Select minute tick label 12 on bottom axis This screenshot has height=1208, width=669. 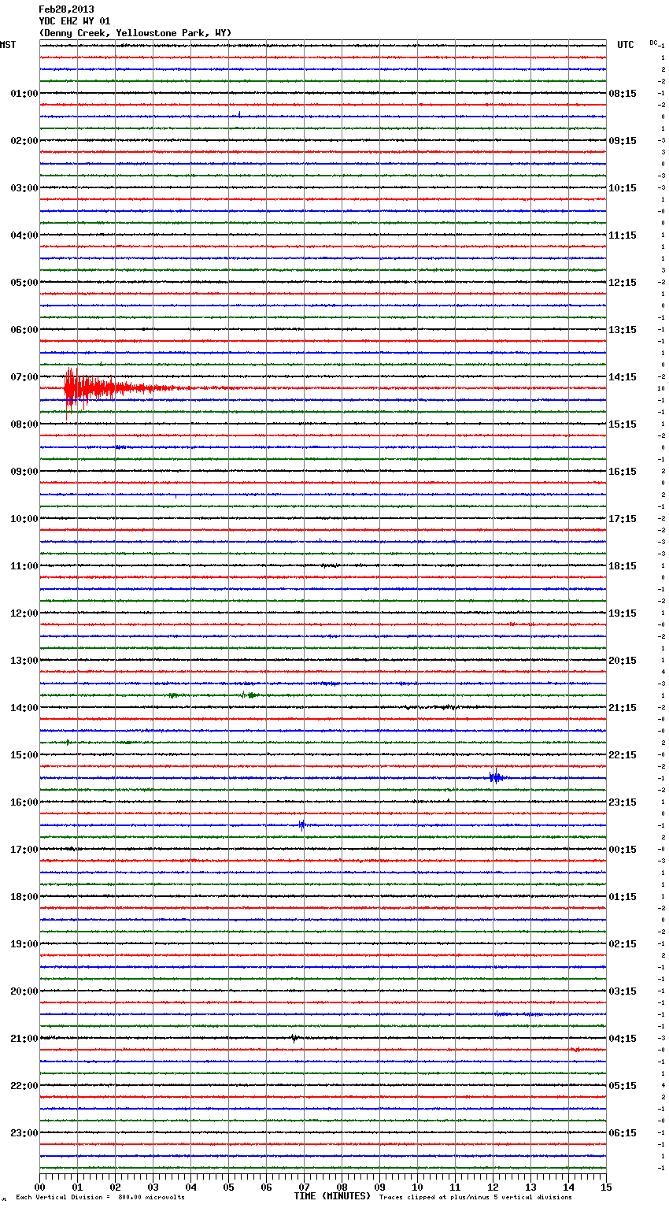493,1188
